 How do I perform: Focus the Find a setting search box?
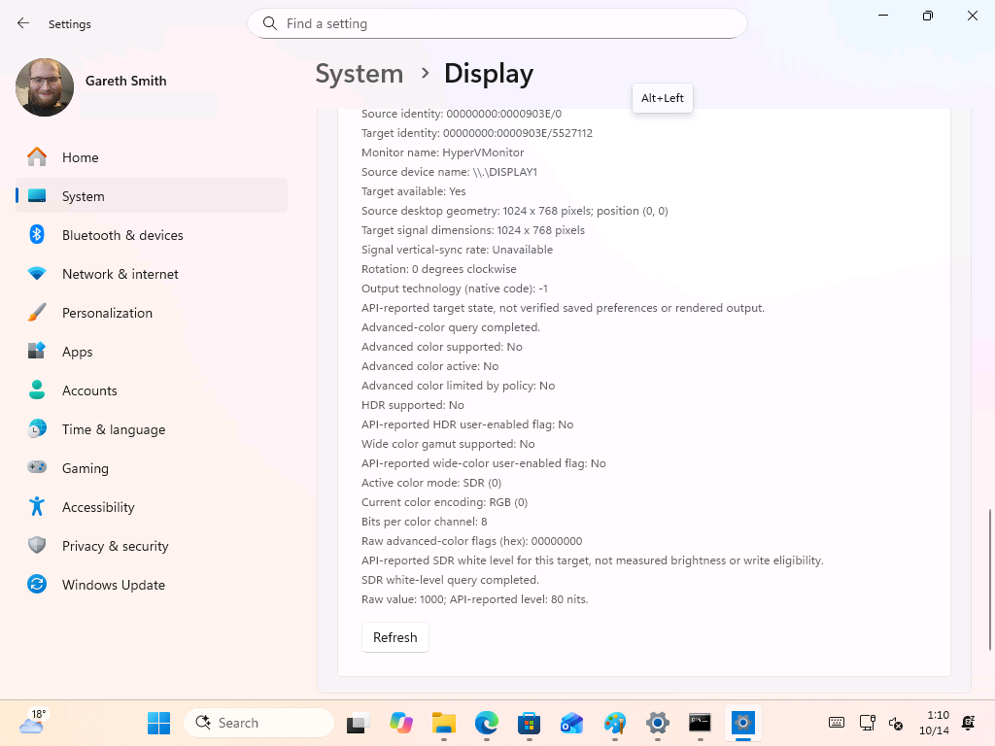coord(497,23)
